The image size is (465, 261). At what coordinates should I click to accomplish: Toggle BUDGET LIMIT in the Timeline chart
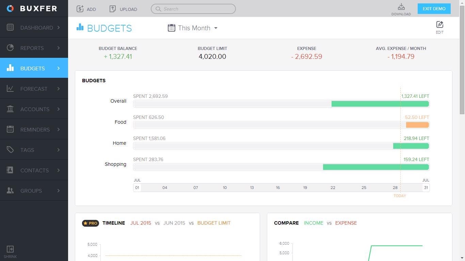coord(214,223)
